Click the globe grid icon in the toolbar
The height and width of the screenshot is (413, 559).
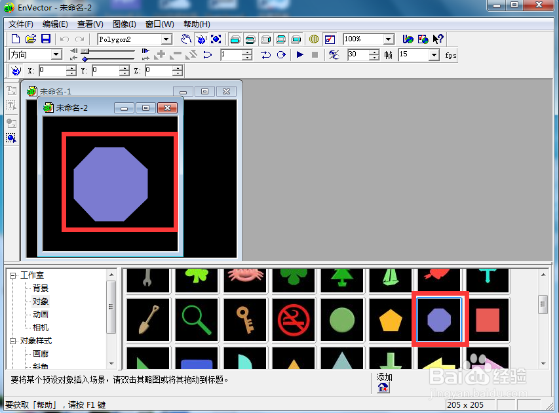[x=314, y=39]
